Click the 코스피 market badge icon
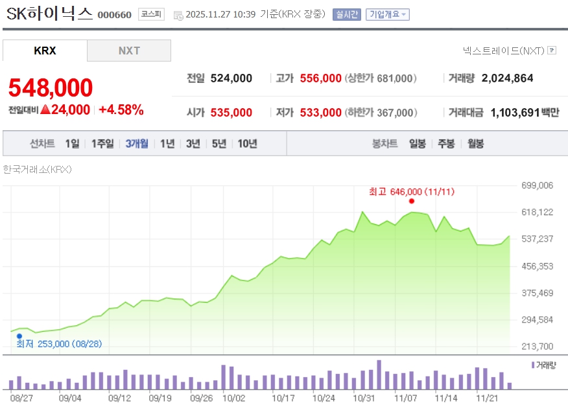The height and width of the screenshot is (414, 568). coord(152,14)
